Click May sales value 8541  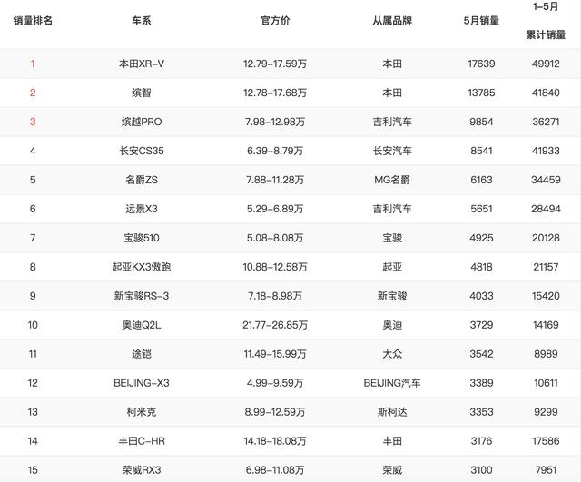click(x=481, y=151)
